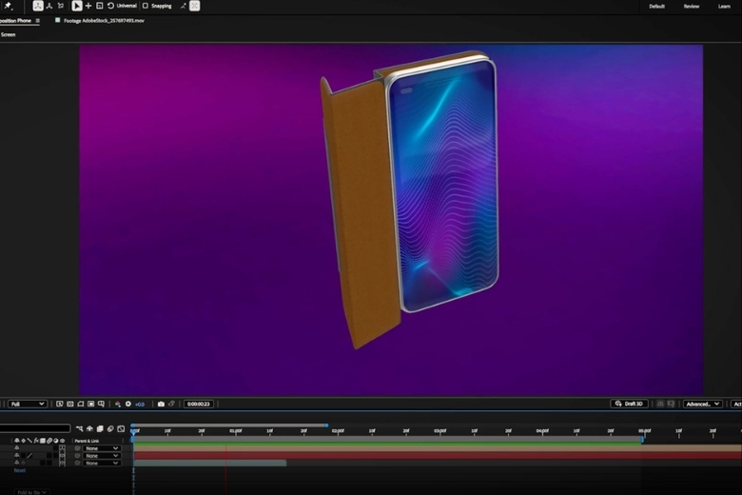Open the Advanced renderer dropdown
The height and width of the screenshot is (495, 742).
coord(703,404)
